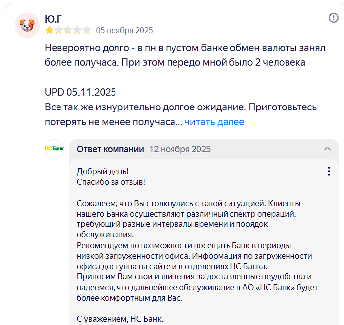Open the three-dot menu on company reply
The width and height of the screenshot is (344, 325).
click(x=329, y=171)
